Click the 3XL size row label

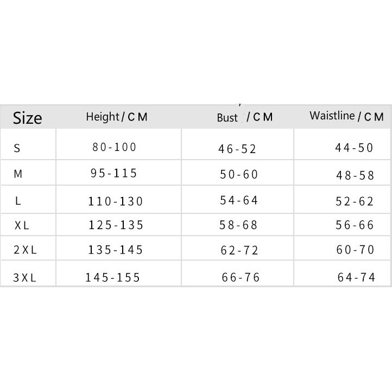pyautogui.click(x=24, y=278)
